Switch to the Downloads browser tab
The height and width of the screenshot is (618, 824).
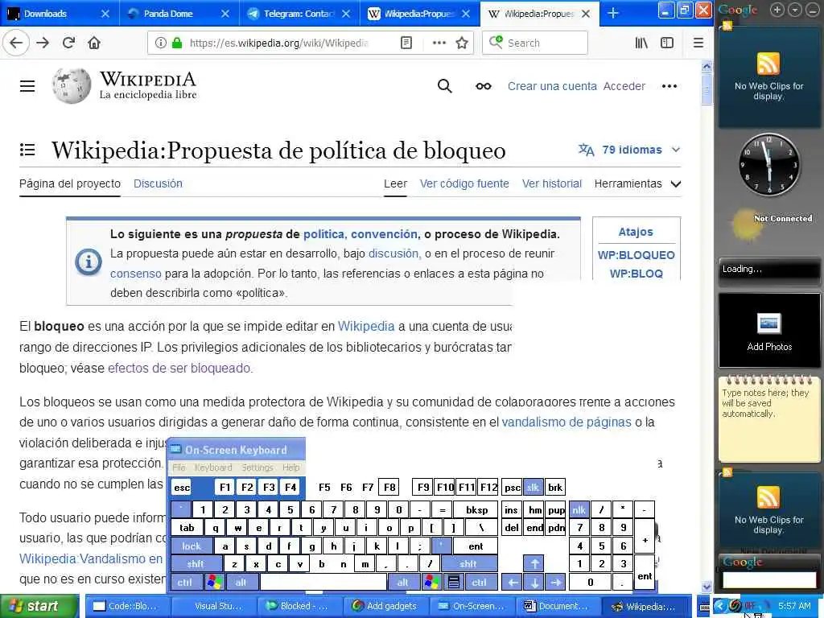(58, 13)
